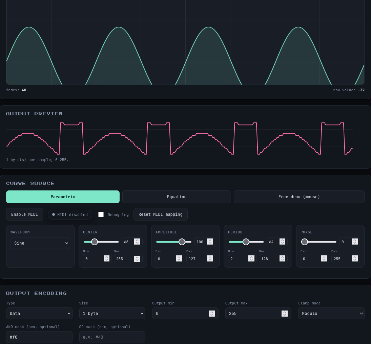Decrement the Amplitude value stepper down arrow

(210, 243)
